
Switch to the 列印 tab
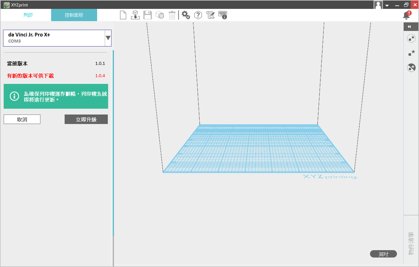(x=28, y=15)
